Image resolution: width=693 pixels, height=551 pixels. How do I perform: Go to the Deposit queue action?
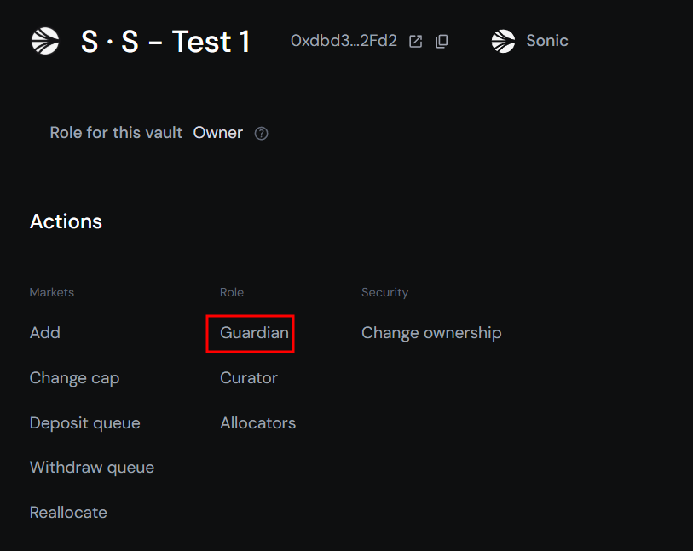(x=84, y=422)
